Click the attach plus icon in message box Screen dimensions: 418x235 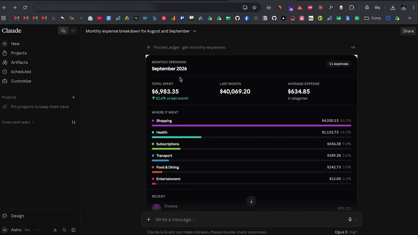149,220
